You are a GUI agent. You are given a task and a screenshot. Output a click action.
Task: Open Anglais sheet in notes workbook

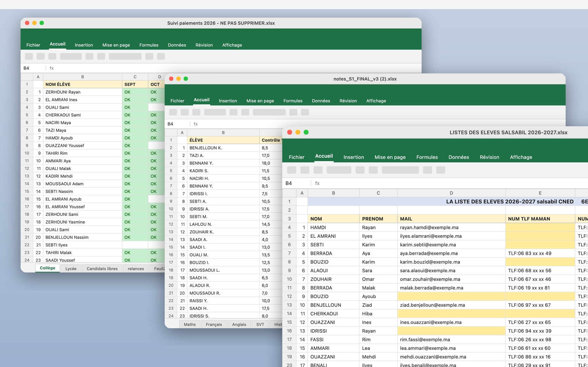[x=239, y=324]
